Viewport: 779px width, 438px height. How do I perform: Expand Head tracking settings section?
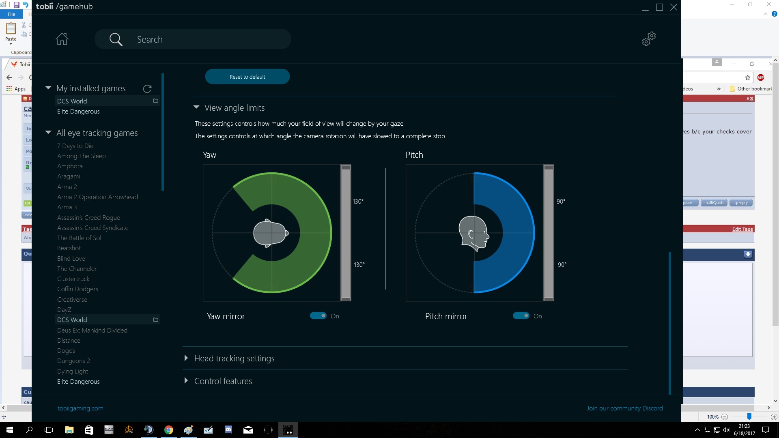pos(186,358)
